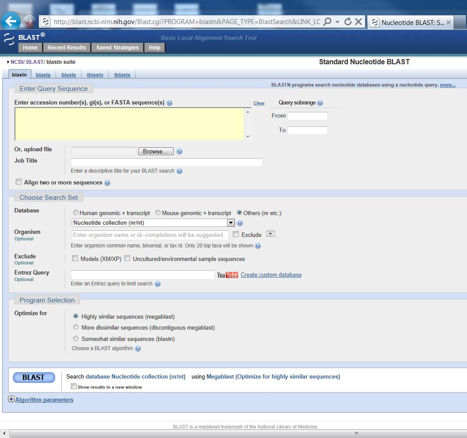This screenshot has width=467, height=438.
Task: Switch to the blastp tab
Action: coord(43,75)
